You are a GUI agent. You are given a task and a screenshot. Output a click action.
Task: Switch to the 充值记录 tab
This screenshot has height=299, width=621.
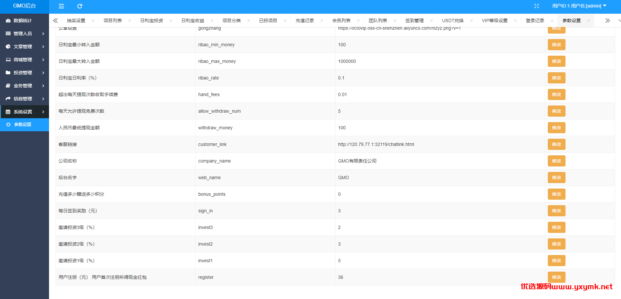[305, 21]
